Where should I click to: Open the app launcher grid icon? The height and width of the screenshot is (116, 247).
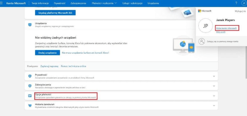pyautogui.click(x=1, y=3)
